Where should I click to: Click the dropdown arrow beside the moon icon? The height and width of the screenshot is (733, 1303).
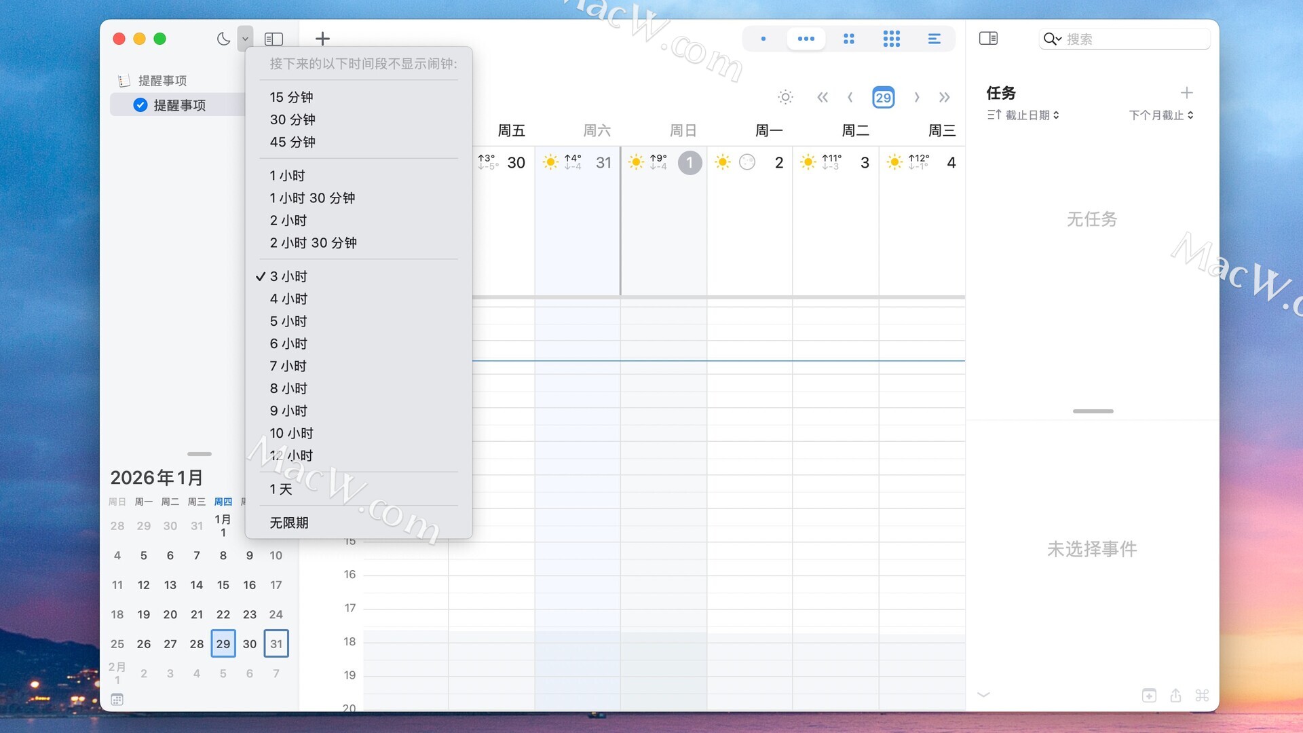245,39
